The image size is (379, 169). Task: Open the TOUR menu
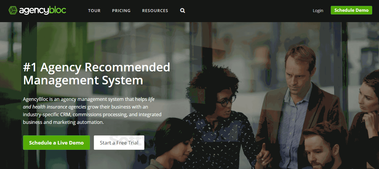point(94,11)
